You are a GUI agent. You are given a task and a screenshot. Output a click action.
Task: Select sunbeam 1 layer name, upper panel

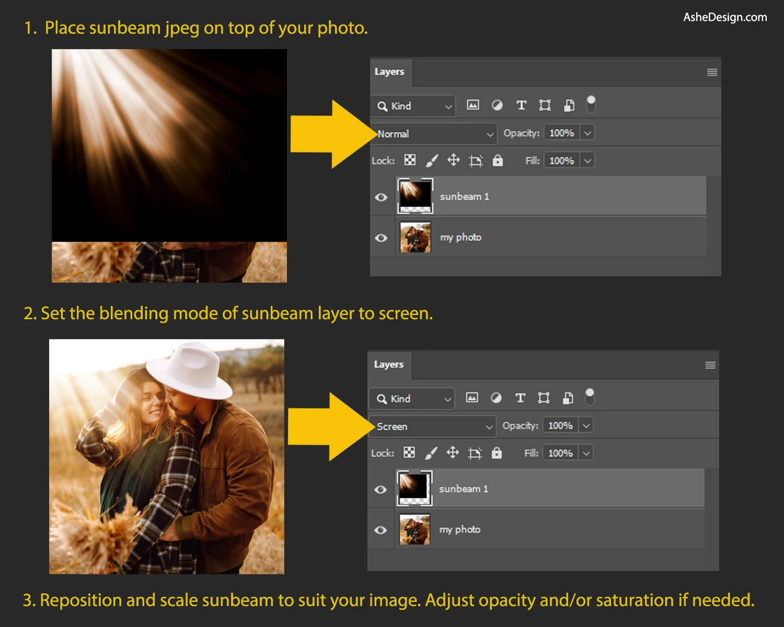(465, 196)
